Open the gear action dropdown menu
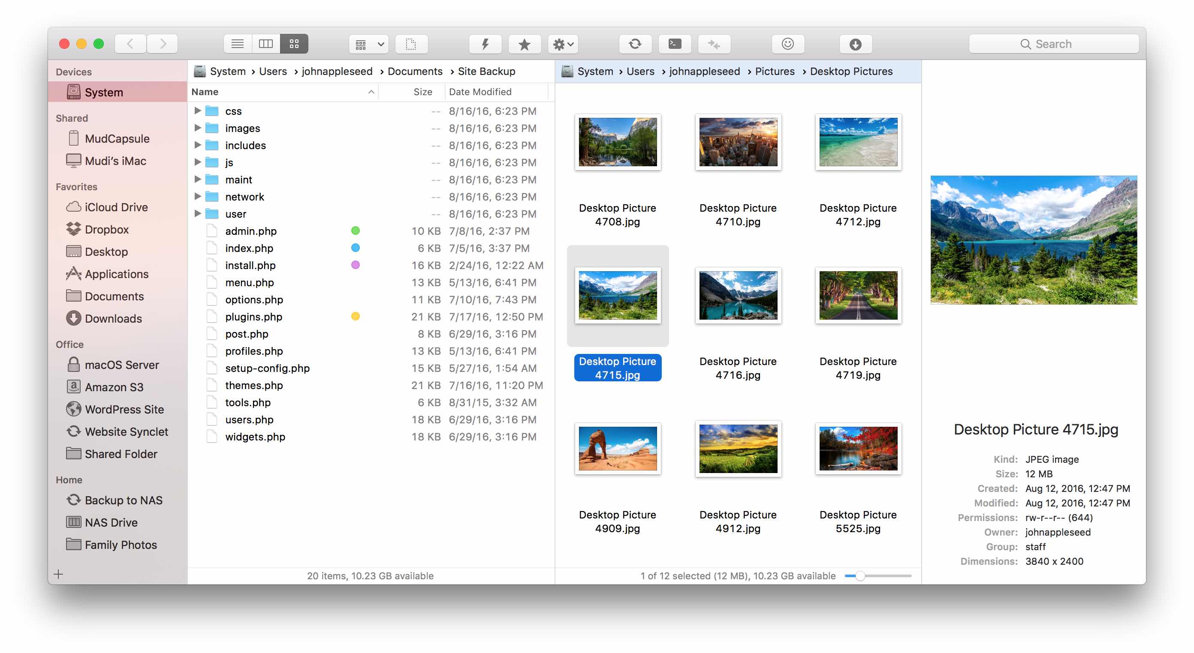Screen dimensions: 1194x653 [563, 44]
